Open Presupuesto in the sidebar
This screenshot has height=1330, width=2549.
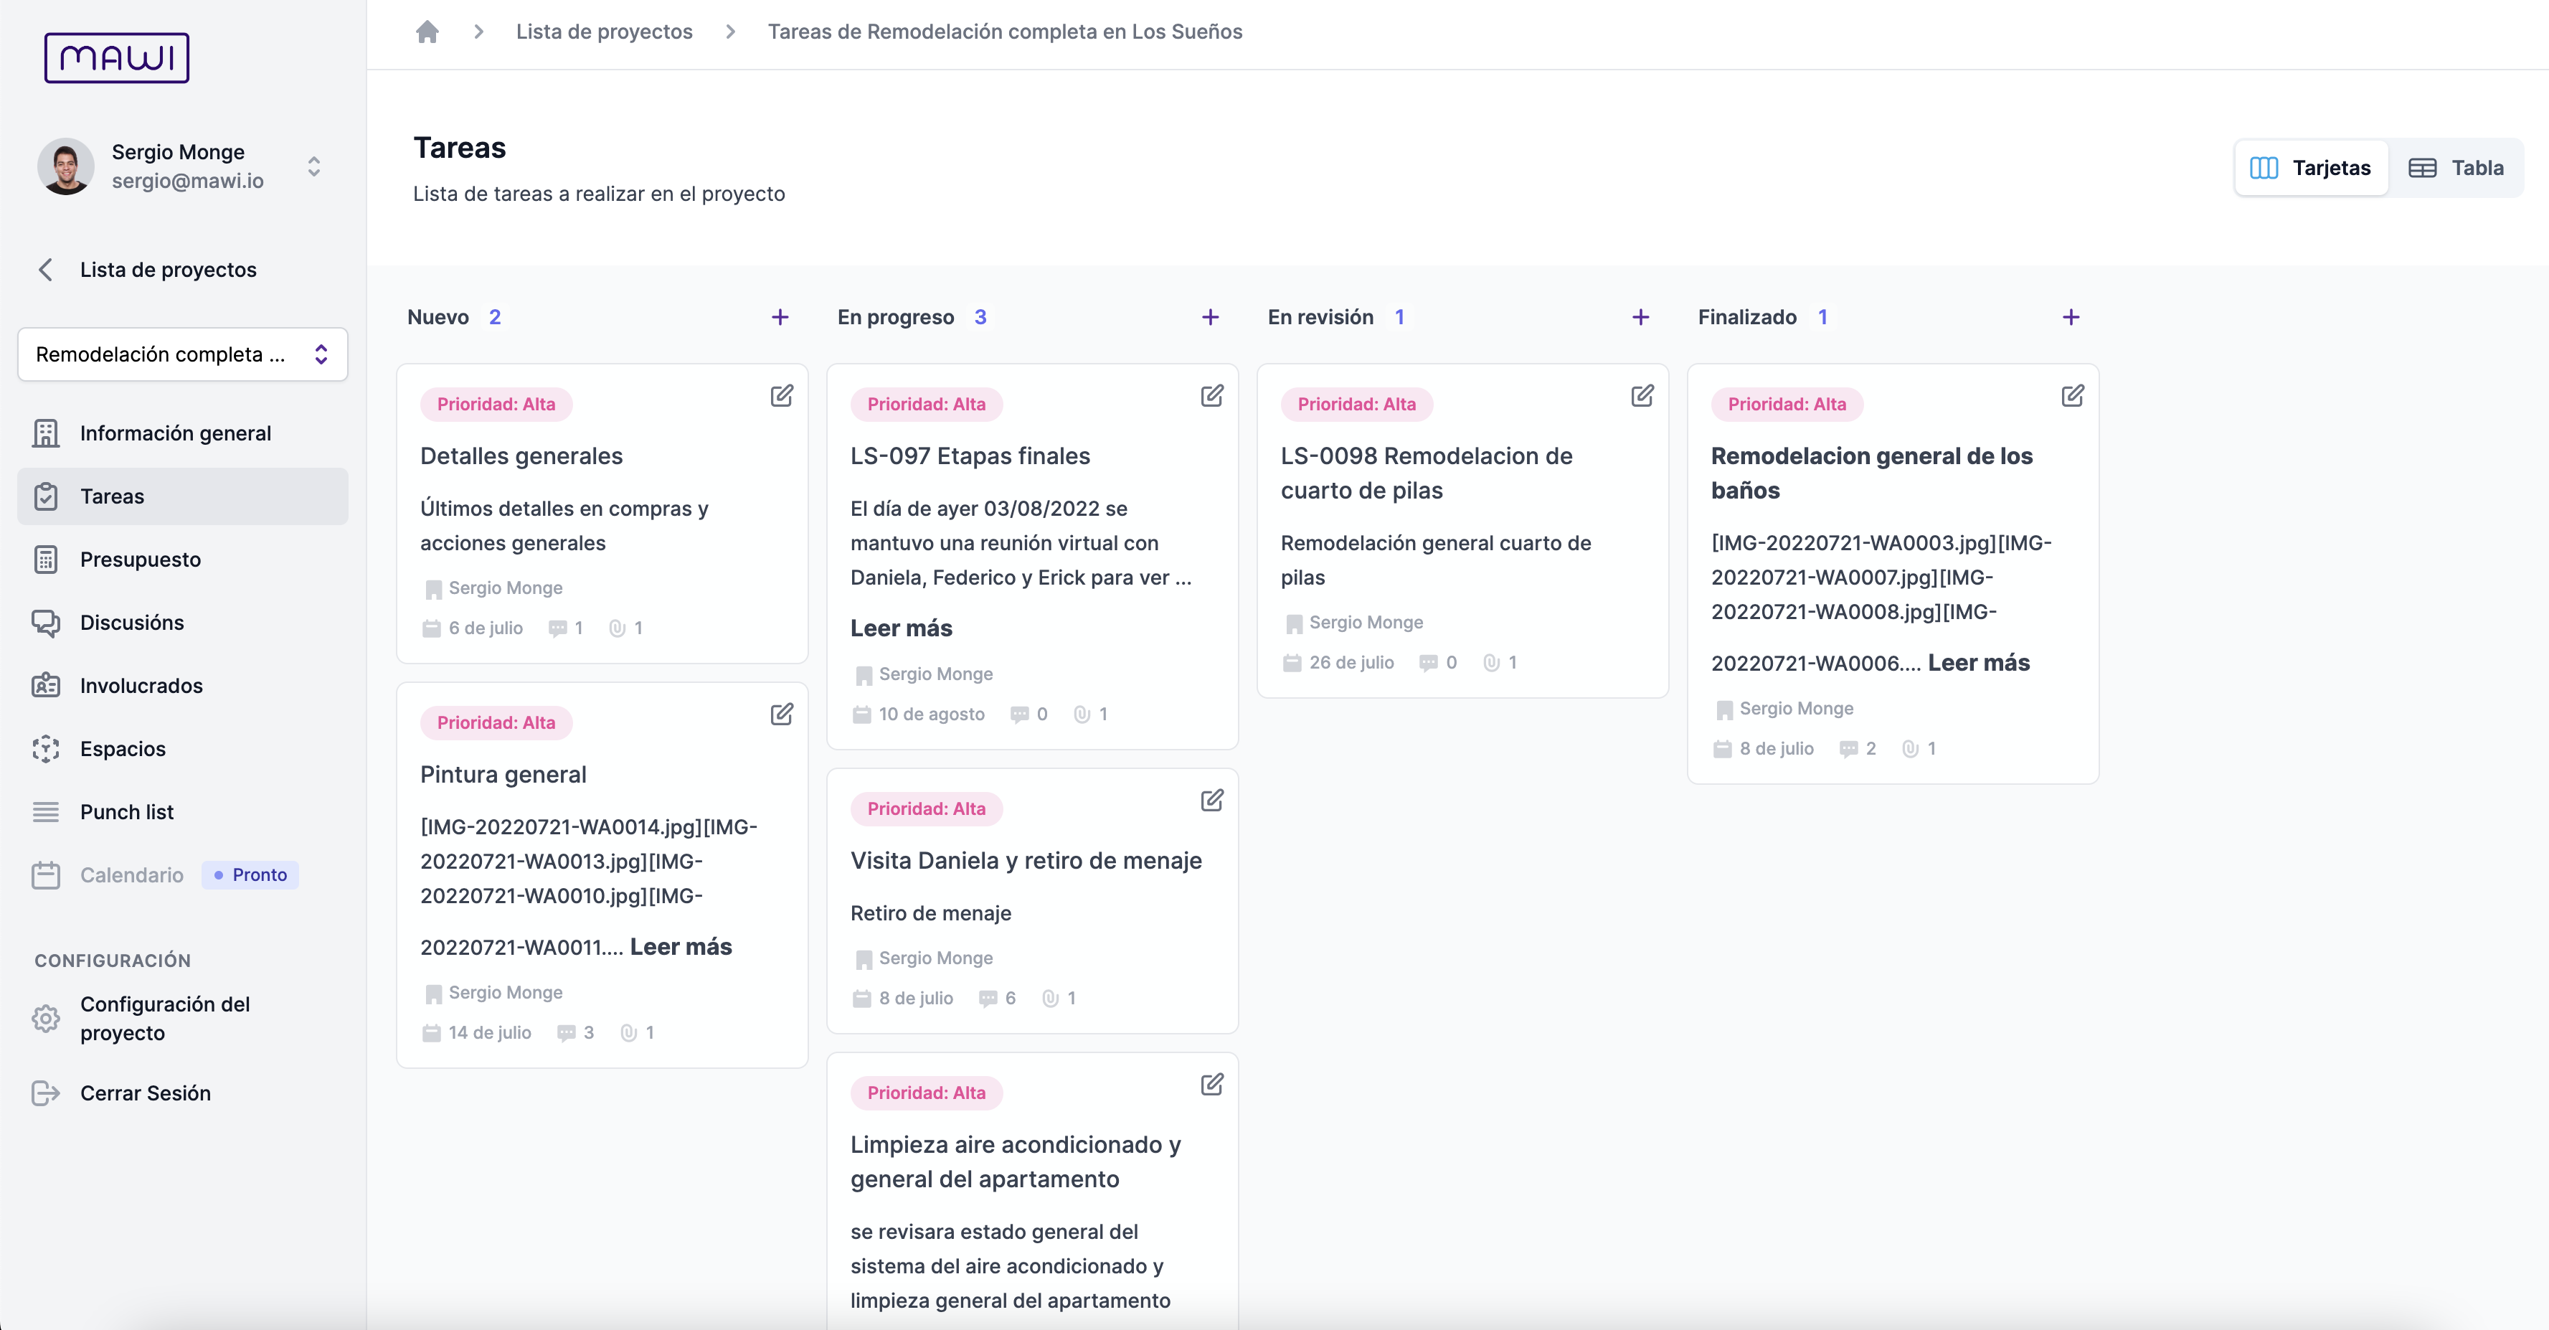click(141, 560)
